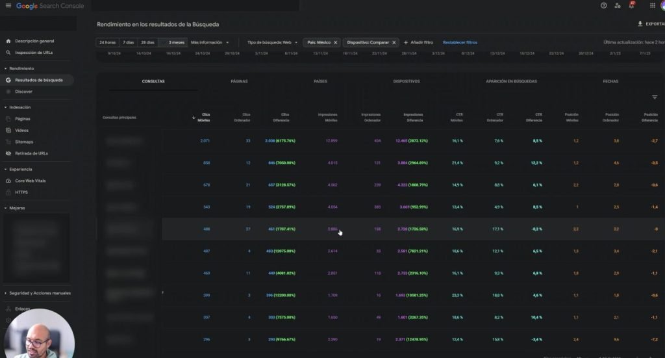Screen dimensions: 665x358
Task: Click the presenter webcam thumbnail
Action: [39, 334]
